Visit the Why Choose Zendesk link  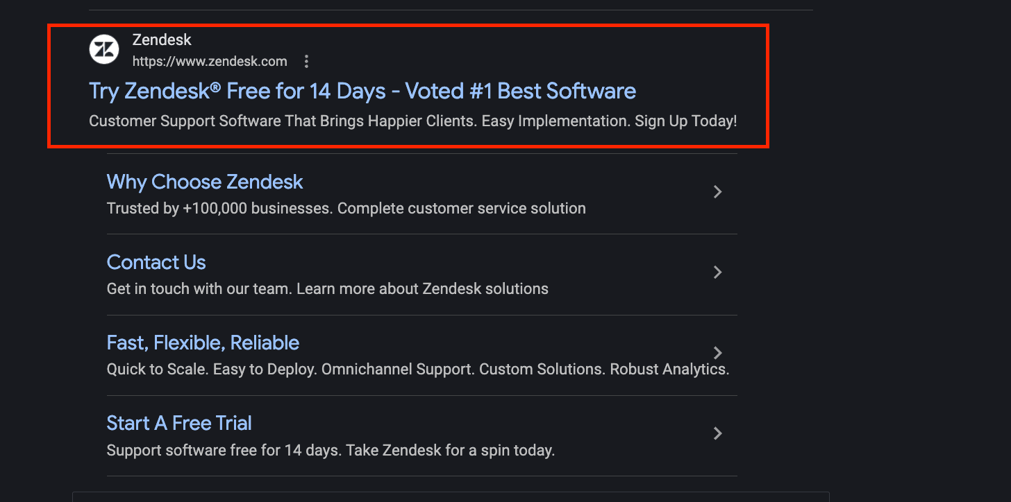[x=204, y=182]
